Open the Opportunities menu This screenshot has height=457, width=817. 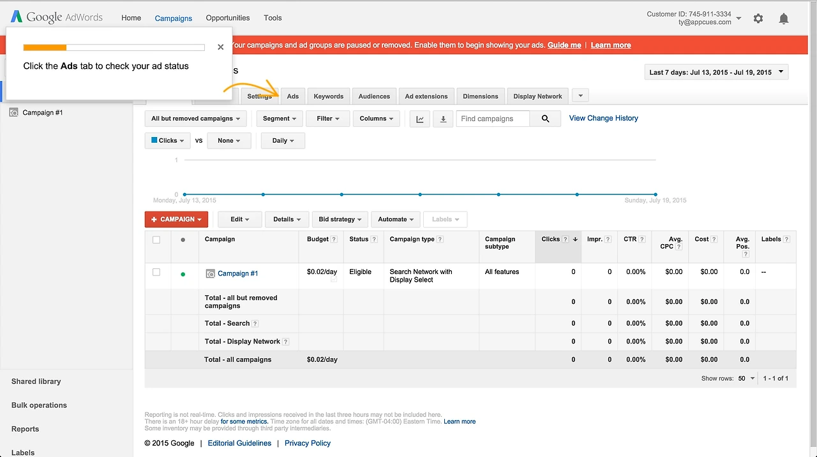click(228, 18)
